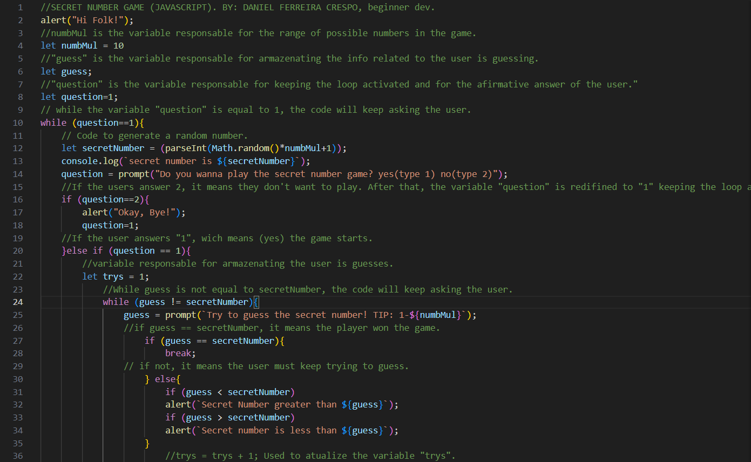
Task: Click the "let trys = 1;" declaration
Action: (116, 277)
